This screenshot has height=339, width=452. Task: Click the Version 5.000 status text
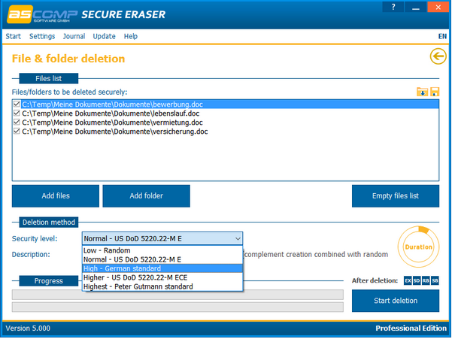[x=28, y=328]
